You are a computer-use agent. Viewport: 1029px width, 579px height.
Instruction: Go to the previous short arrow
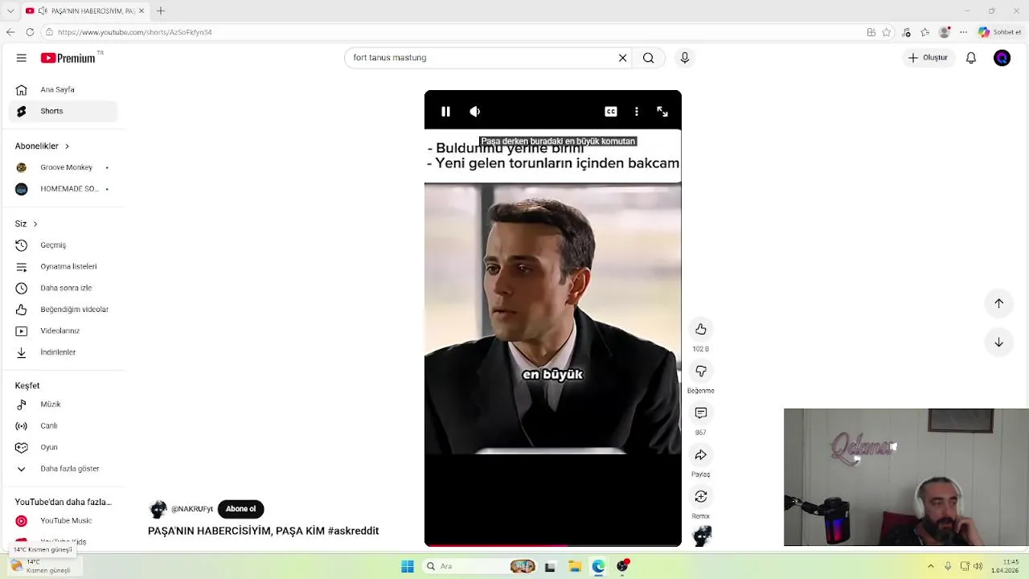coord(998,303)
